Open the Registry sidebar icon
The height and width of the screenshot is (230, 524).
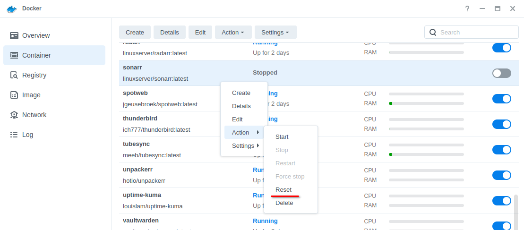pos(14,75)
